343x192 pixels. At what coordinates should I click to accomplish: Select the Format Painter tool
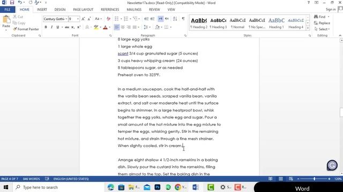click(26, 29)
